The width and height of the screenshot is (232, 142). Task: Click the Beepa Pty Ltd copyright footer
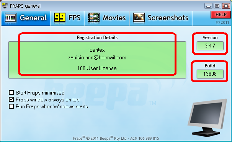116,138
